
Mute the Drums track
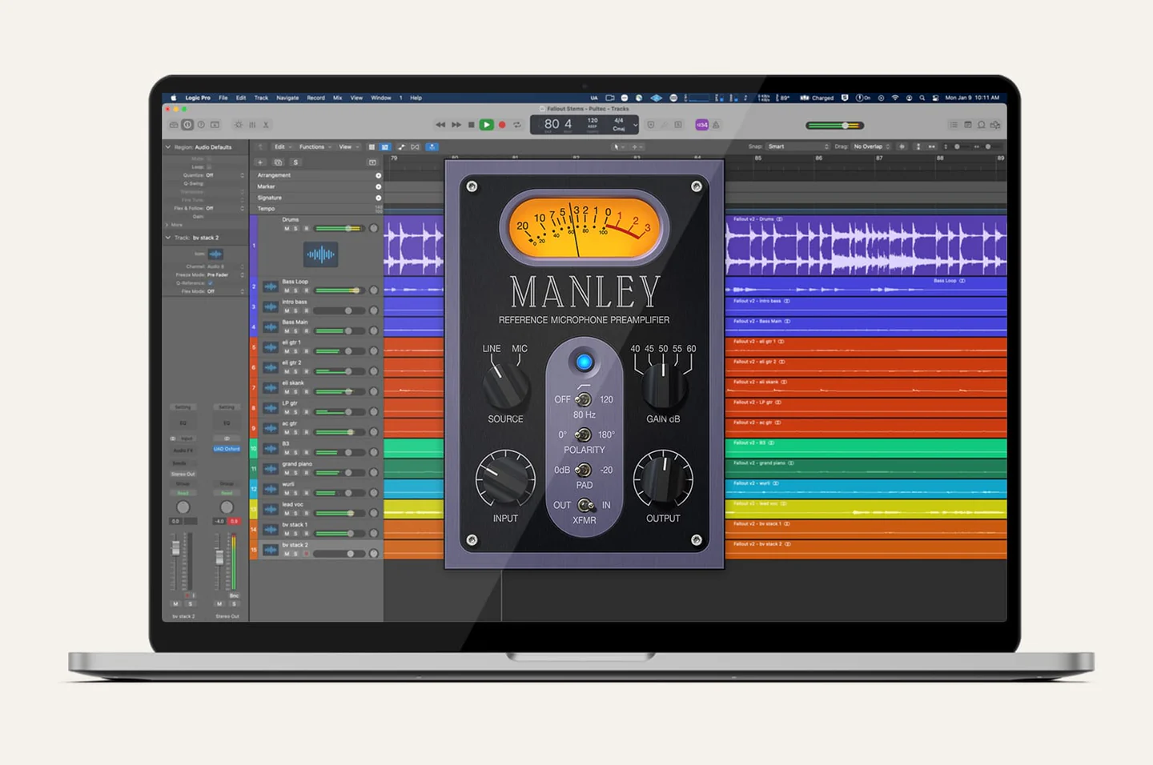point(287,229)
